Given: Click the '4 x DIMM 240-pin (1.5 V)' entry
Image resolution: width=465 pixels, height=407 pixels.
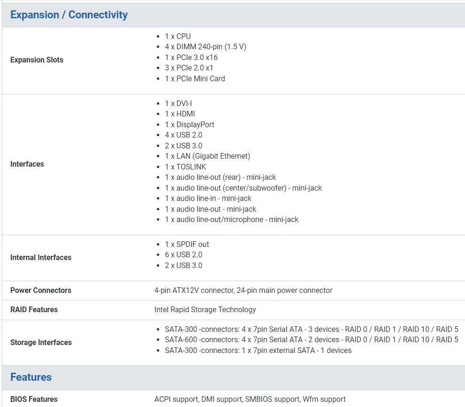Looking at the screenshot, I should (205, 47).
